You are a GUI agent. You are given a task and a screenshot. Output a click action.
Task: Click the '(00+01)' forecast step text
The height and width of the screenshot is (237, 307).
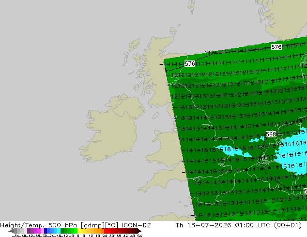288,225
